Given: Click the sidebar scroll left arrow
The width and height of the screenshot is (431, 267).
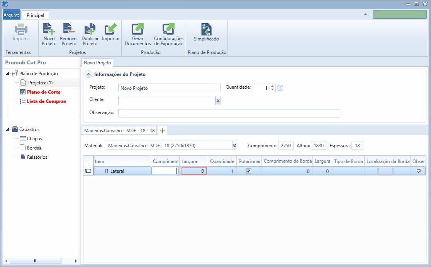Looking at the screenshot, I should coord(6,261).
